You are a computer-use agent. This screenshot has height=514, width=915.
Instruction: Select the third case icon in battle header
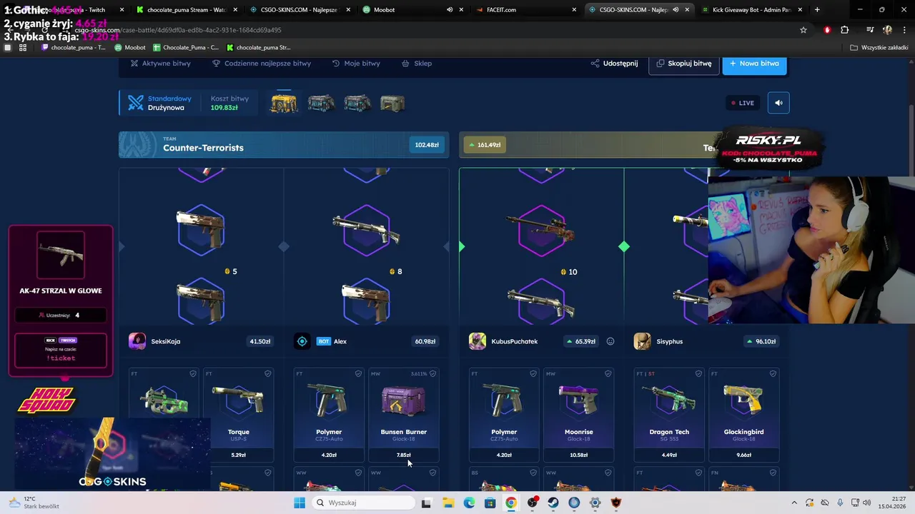(x=357, y=104)
